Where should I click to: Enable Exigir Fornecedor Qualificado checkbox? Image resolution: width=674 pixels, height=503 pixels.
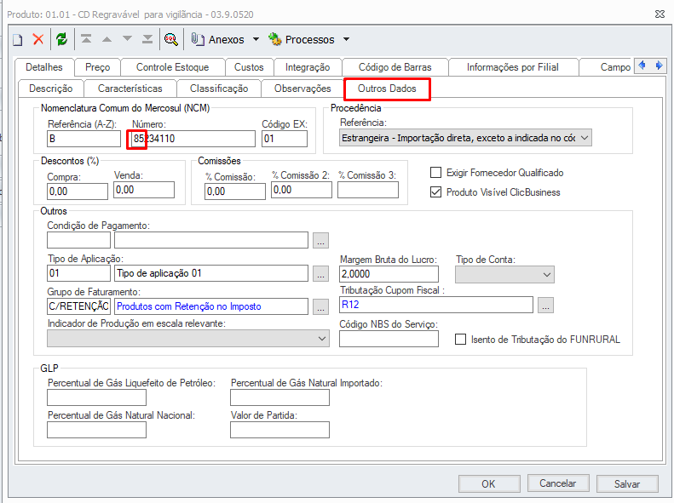436,173
